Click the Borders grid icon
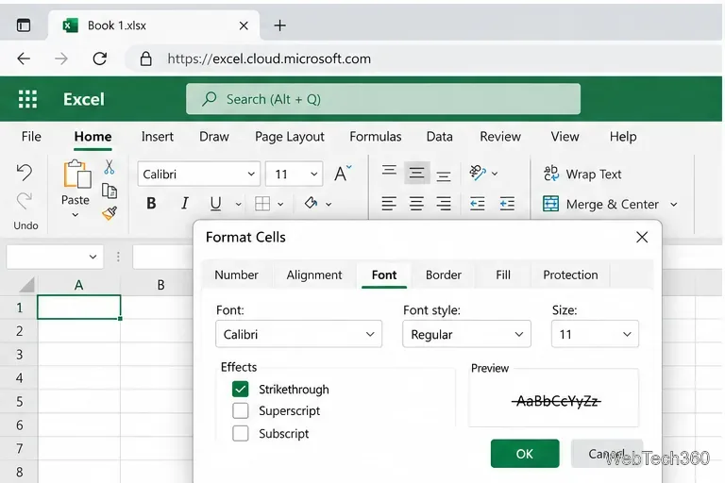 tap(262, 204)
